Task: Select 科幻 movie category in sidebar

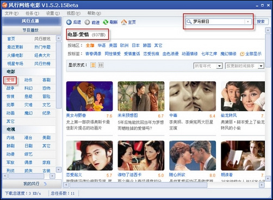Action: [x=28, y=88]
